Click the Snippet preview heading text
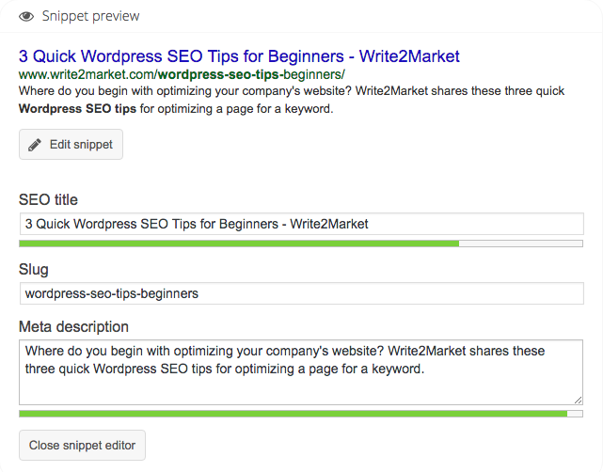The image size is (603, 472). click(x=90, y=16)
